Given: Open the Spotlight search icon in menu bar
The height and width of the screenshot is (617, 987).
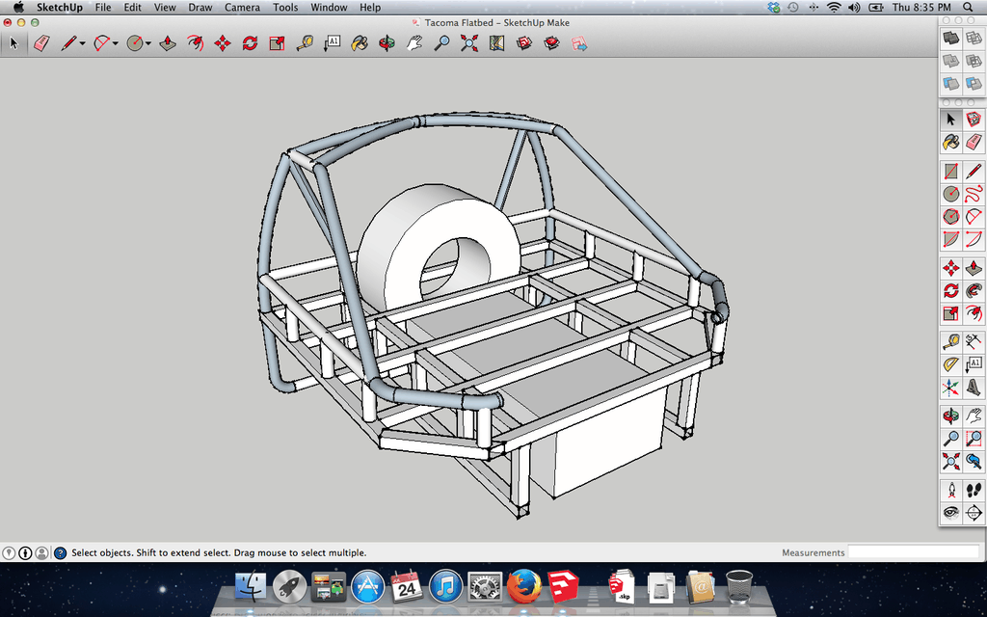Looking at the screenshot, I should 968,8.
